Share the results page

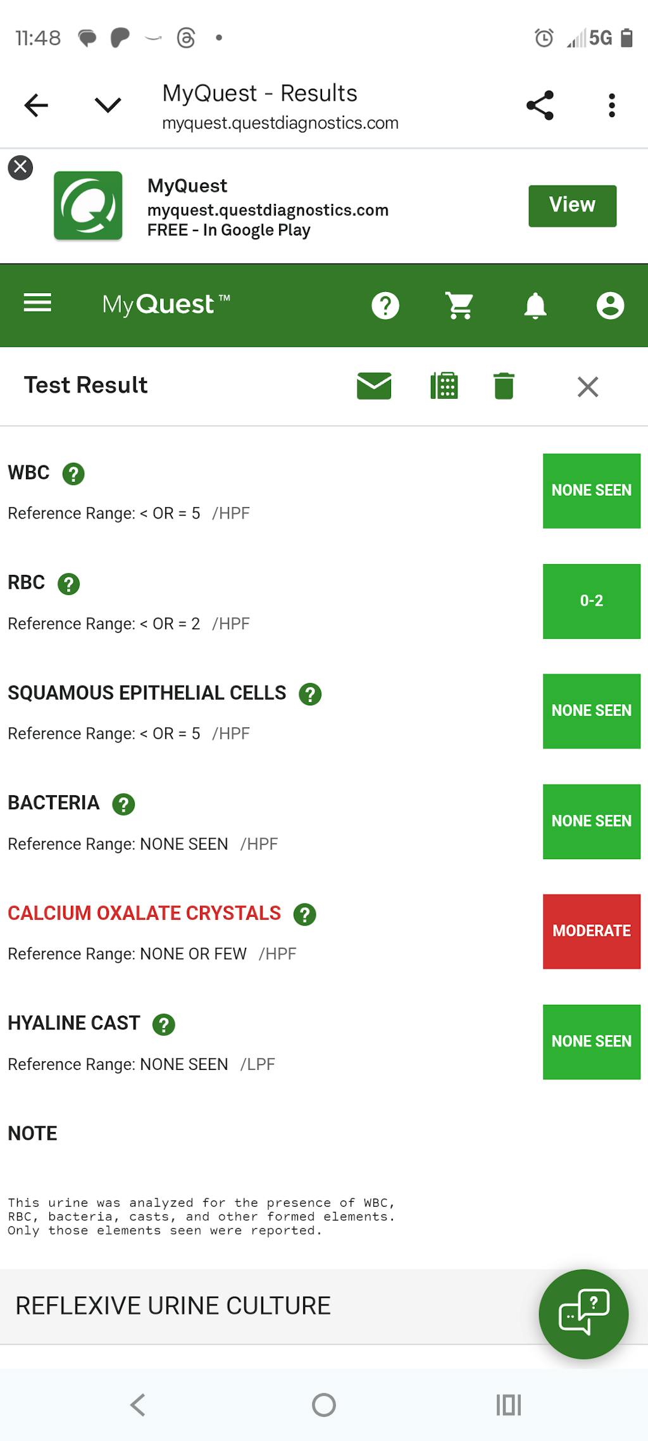tap(540, 105)
